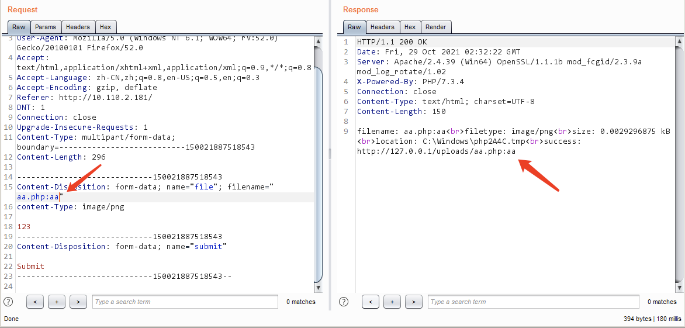Click the Request '0 matches' label
Viewport: 685px width, 328px height.
pyautogui.click(x=301, y=302)
